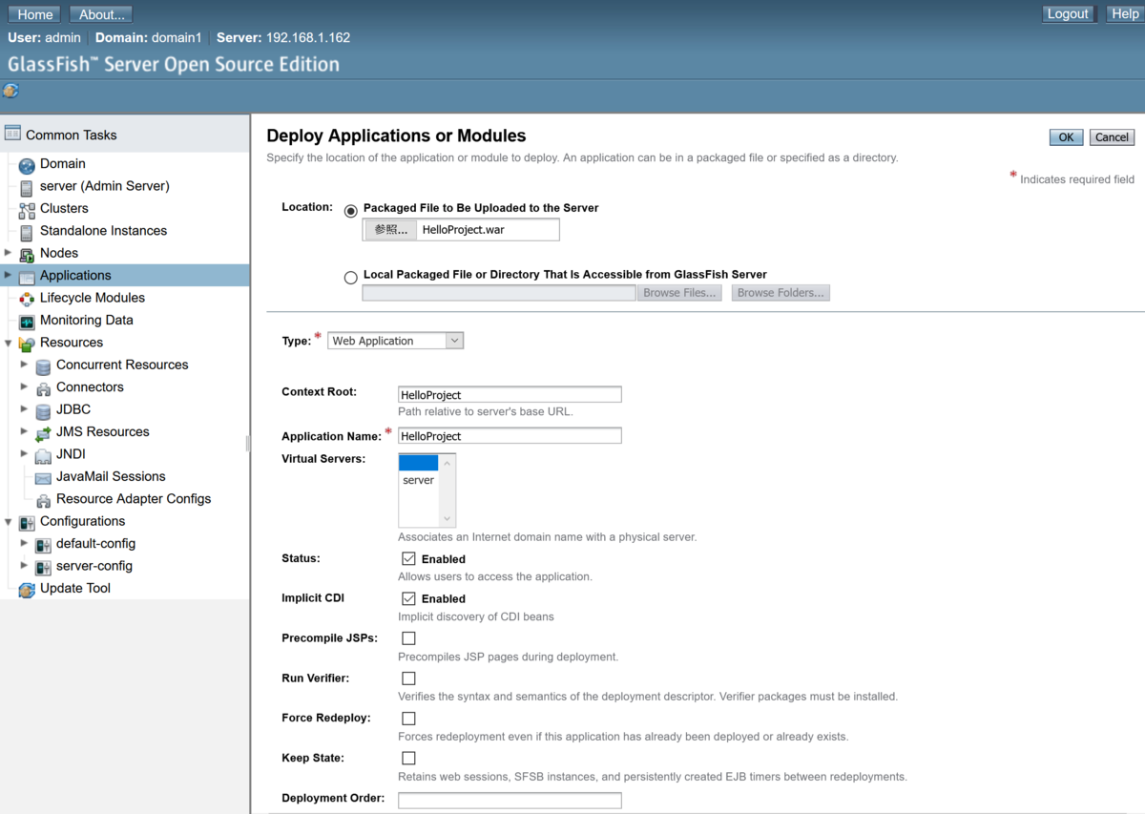The image size is (1145, 814).
Task: Enable the Force Redeploy checkbox
Action: (408, 719)
